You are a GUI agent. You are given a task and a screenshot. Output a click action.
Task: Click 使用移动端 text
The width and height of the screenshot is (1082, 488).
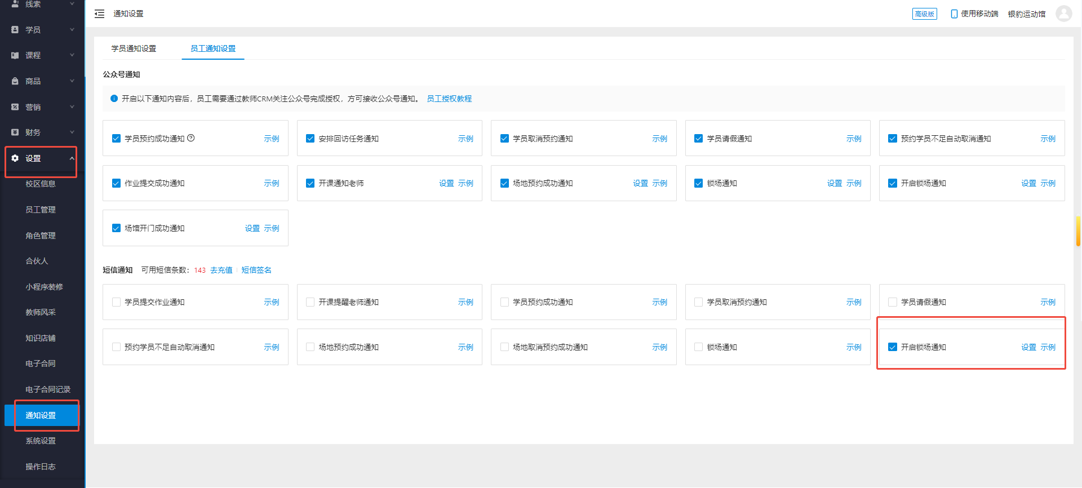979,14
